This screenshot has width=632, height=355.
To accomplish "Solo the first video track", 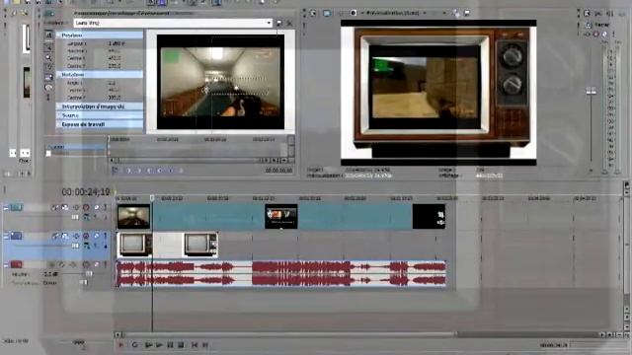I will tap(106, 207).
